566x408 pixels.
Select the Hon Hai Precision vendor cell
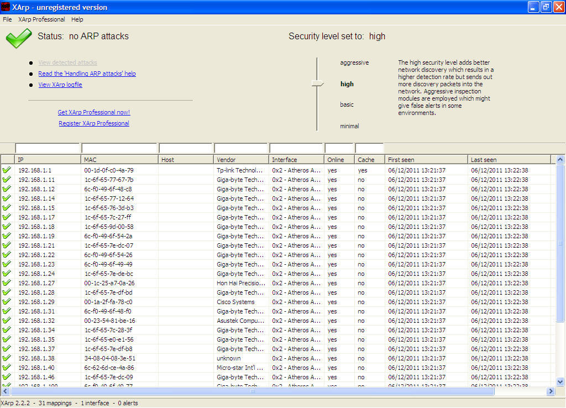[x=241, y=283]
